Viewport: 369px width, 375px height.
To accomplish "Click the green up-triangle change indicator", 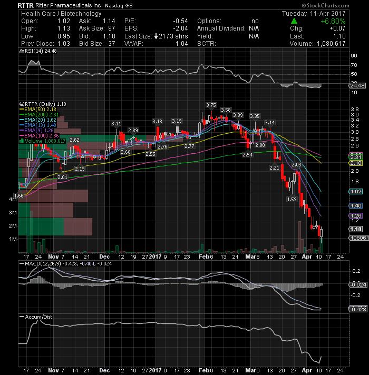I will (x=294, y=21).
